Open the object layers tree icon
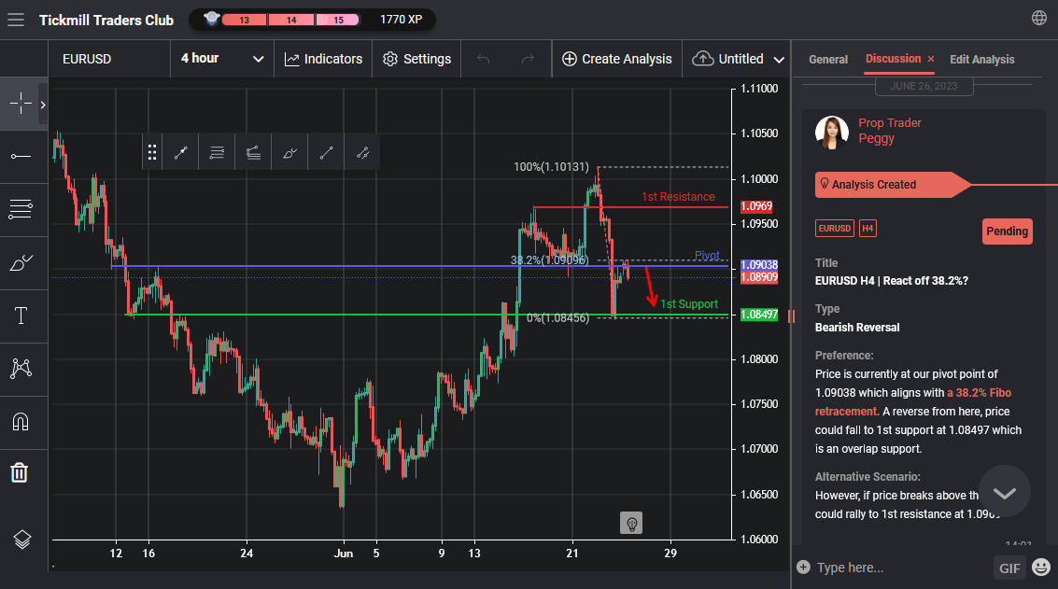 (21, 540)
